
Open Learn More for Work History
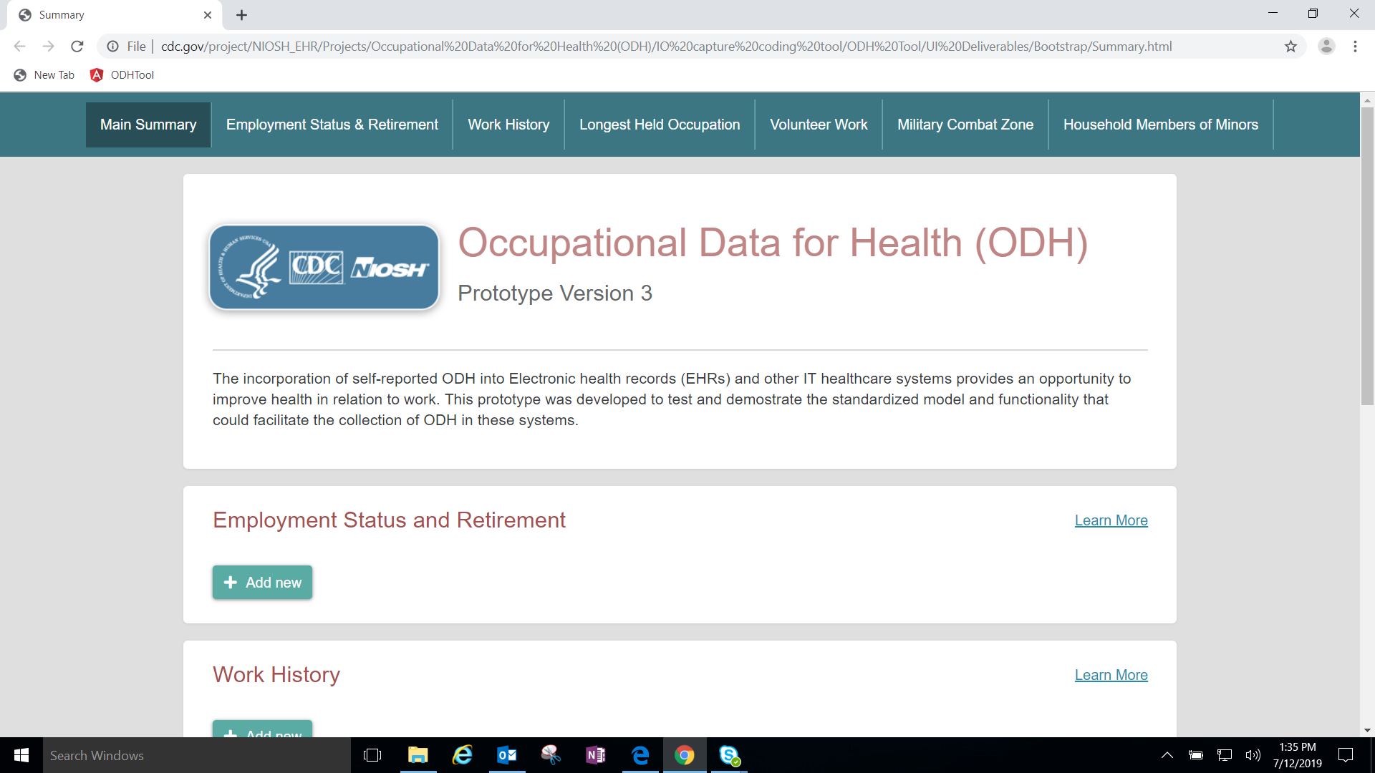[x=1111, y=675]
